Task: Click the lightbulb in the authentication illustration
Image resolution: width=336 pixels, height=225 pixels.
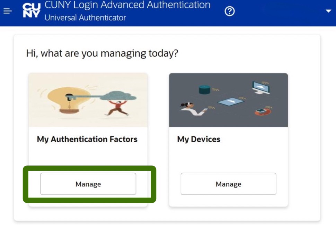Action: [x=69, y=100]
